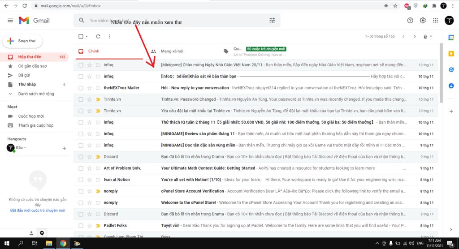Viewport: 459px width, 249px height.
Task: Open Hộp thư đến folder
Action: [34, 57]
